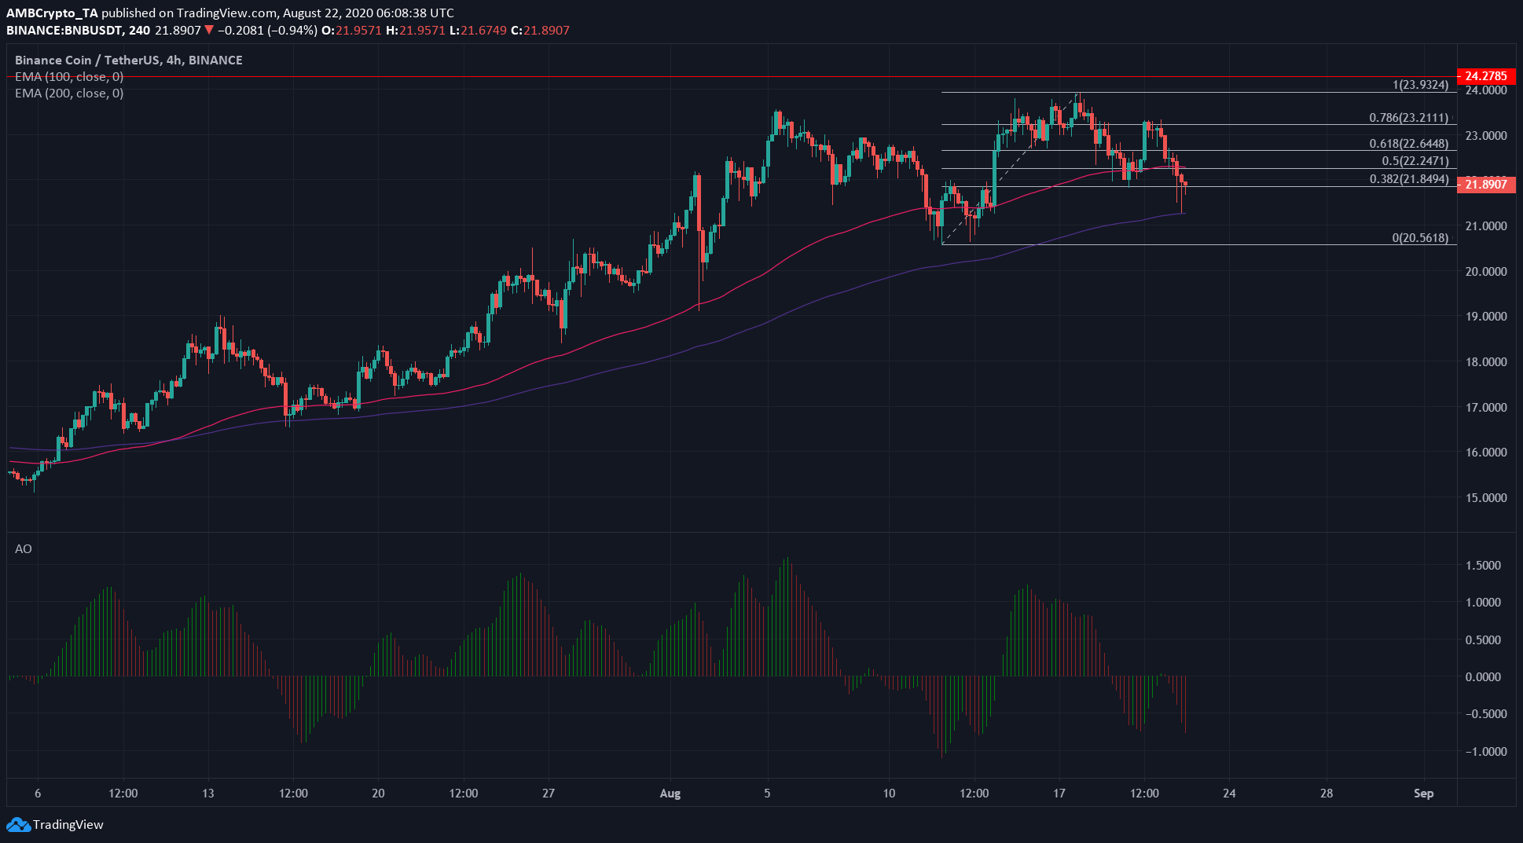Click the 0.382(21.8494) Fibonacci level label

(x=1409, y=179)
